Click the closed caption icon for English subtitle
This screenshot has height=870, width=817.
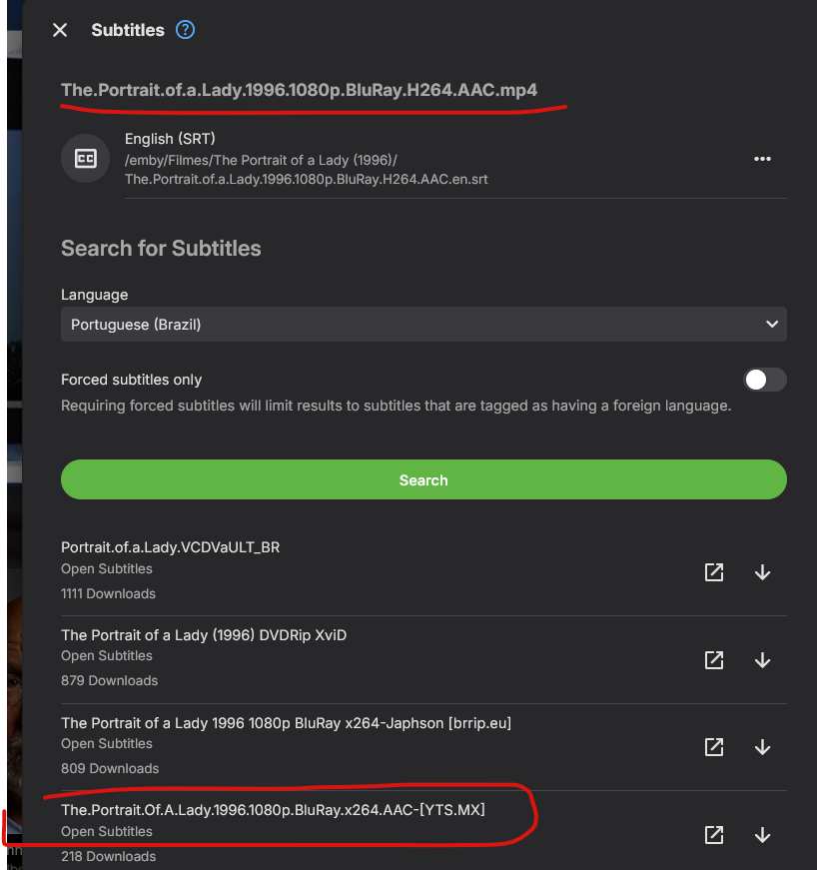86,159
